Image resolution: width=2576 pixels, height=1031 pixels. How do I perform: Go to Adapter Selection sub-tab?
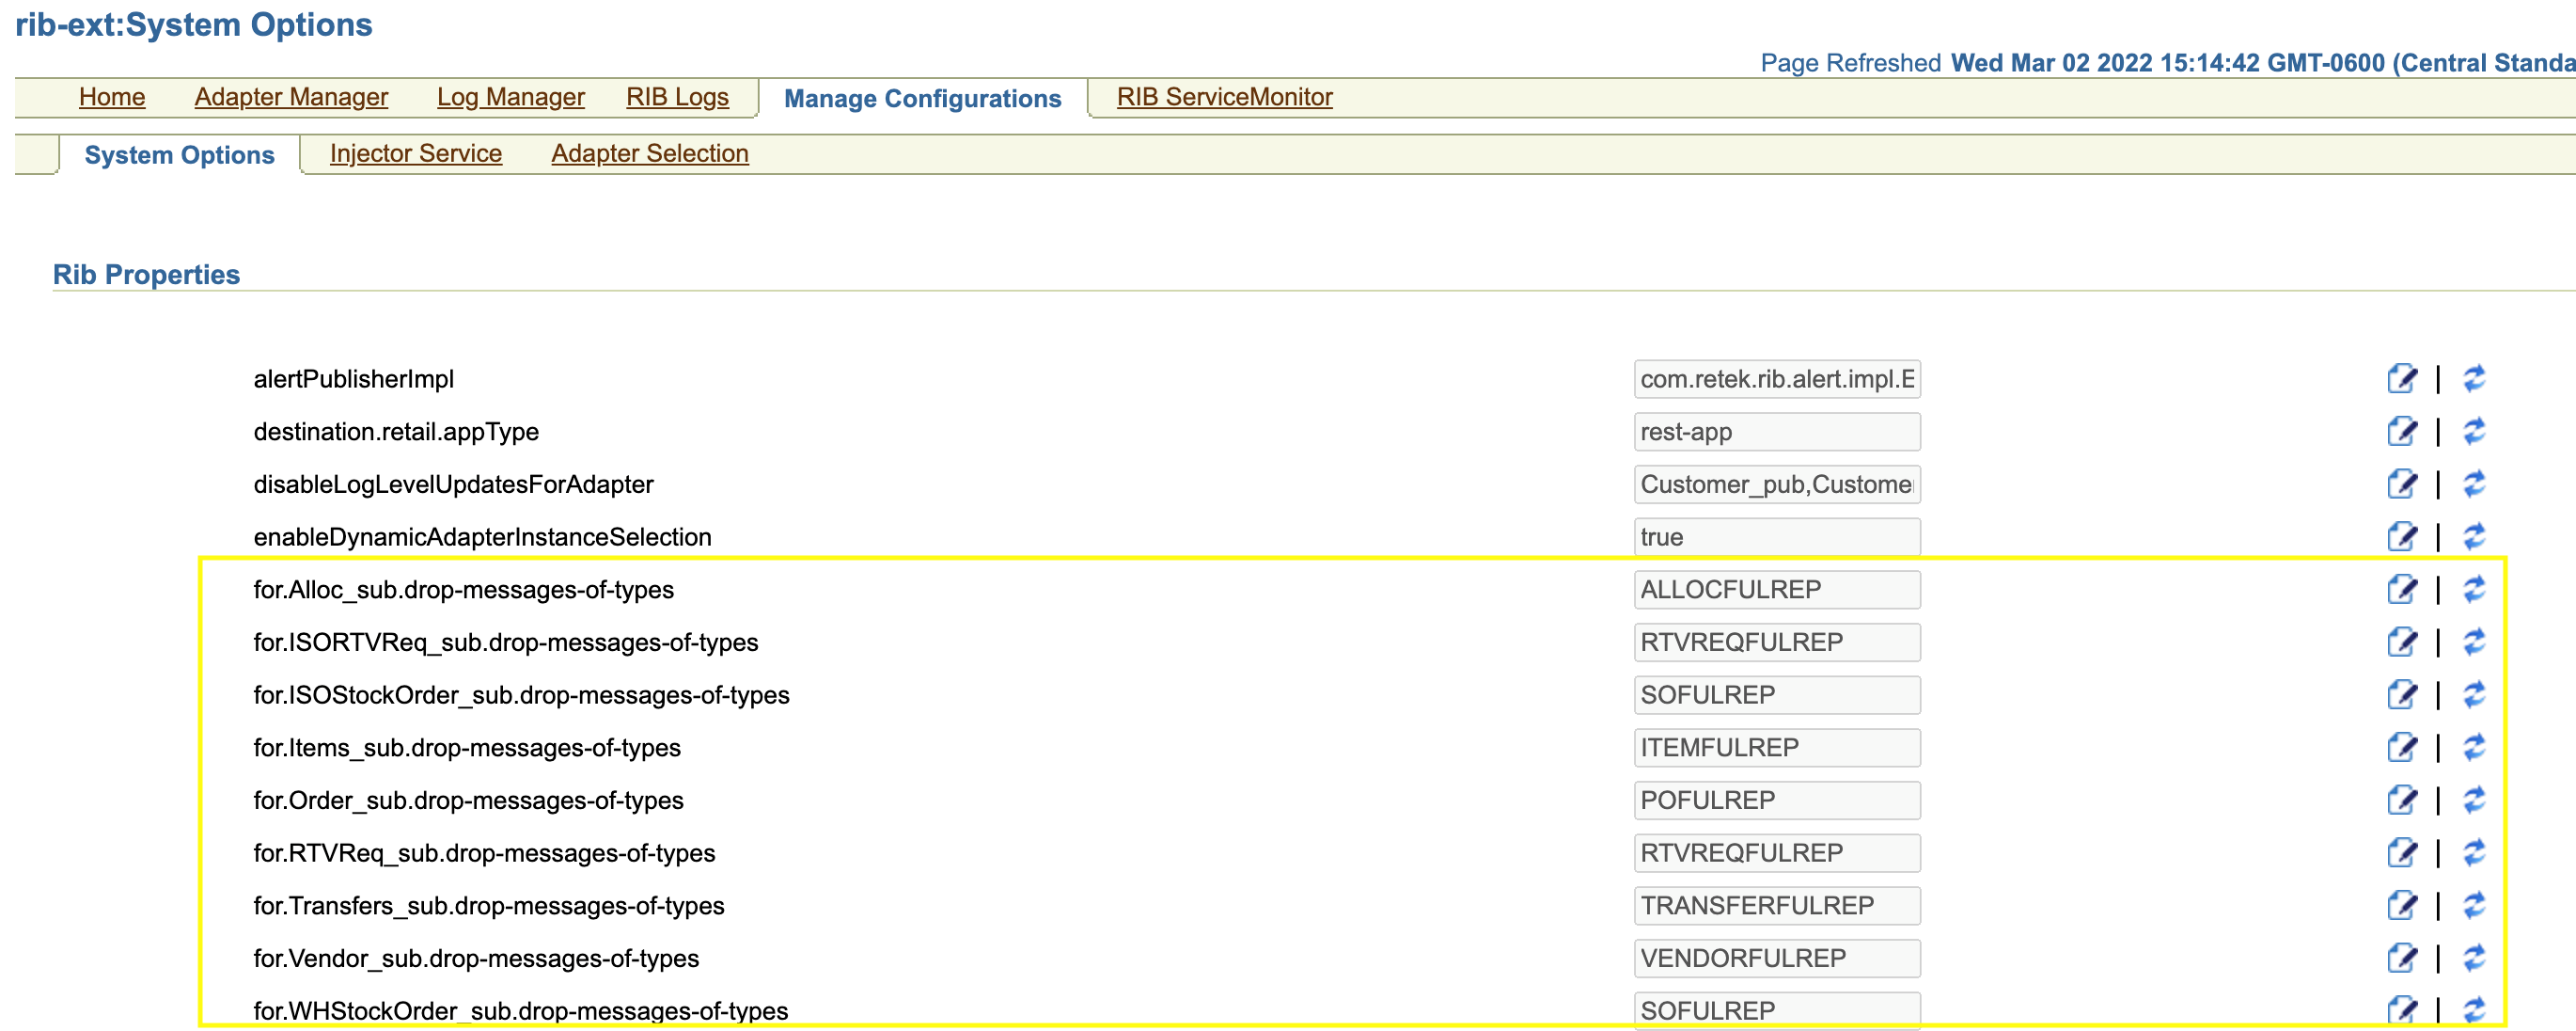click(x=649, y=153)
